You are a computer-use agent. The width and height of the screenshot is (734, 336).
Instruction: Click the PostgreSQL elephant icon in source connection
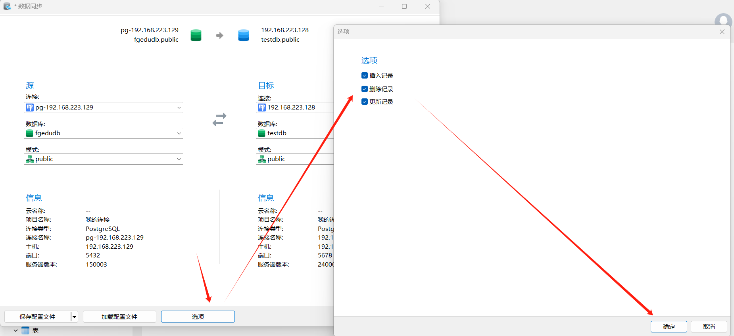30,108
